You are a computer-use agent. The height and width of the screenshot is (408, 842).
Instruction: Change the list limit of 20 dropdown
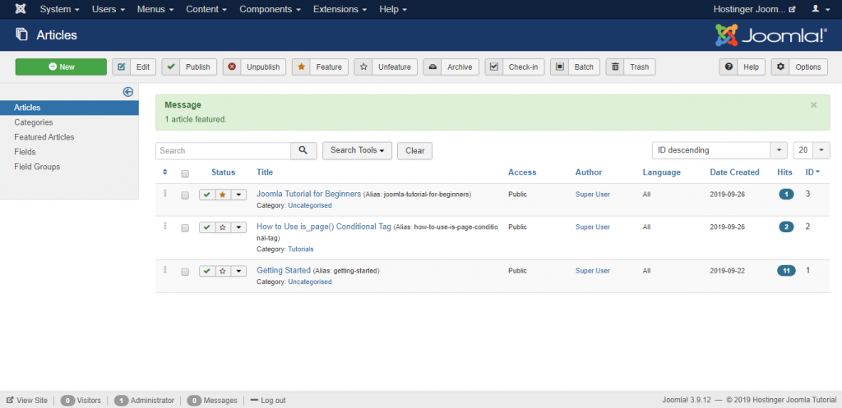(811, 150)
